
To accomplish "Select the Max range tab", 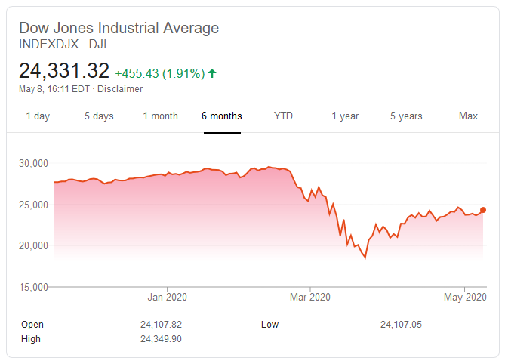I will click(x=468, y=116).
